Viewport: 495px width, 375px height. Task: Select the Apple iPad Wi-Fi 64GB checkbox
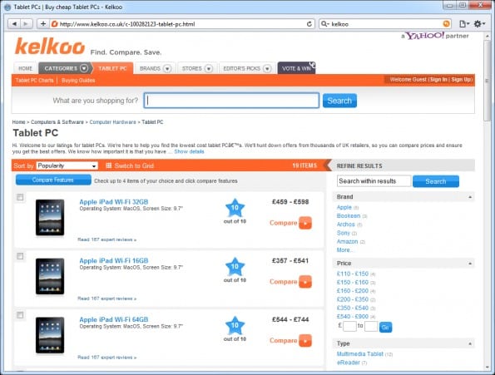point(20,315)
